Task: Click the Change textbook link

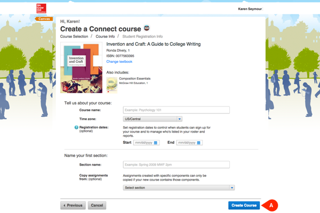Action: click(x=119, y=62)
